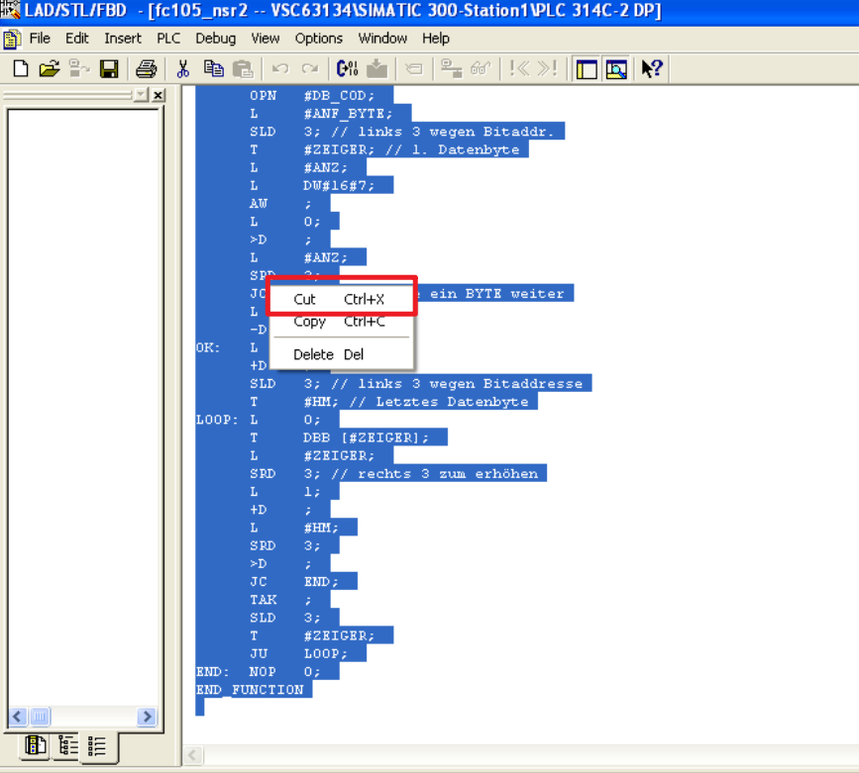Close the left overview panel
The height and width of the screenshot is (773, 859).
(x=158, y=95)
